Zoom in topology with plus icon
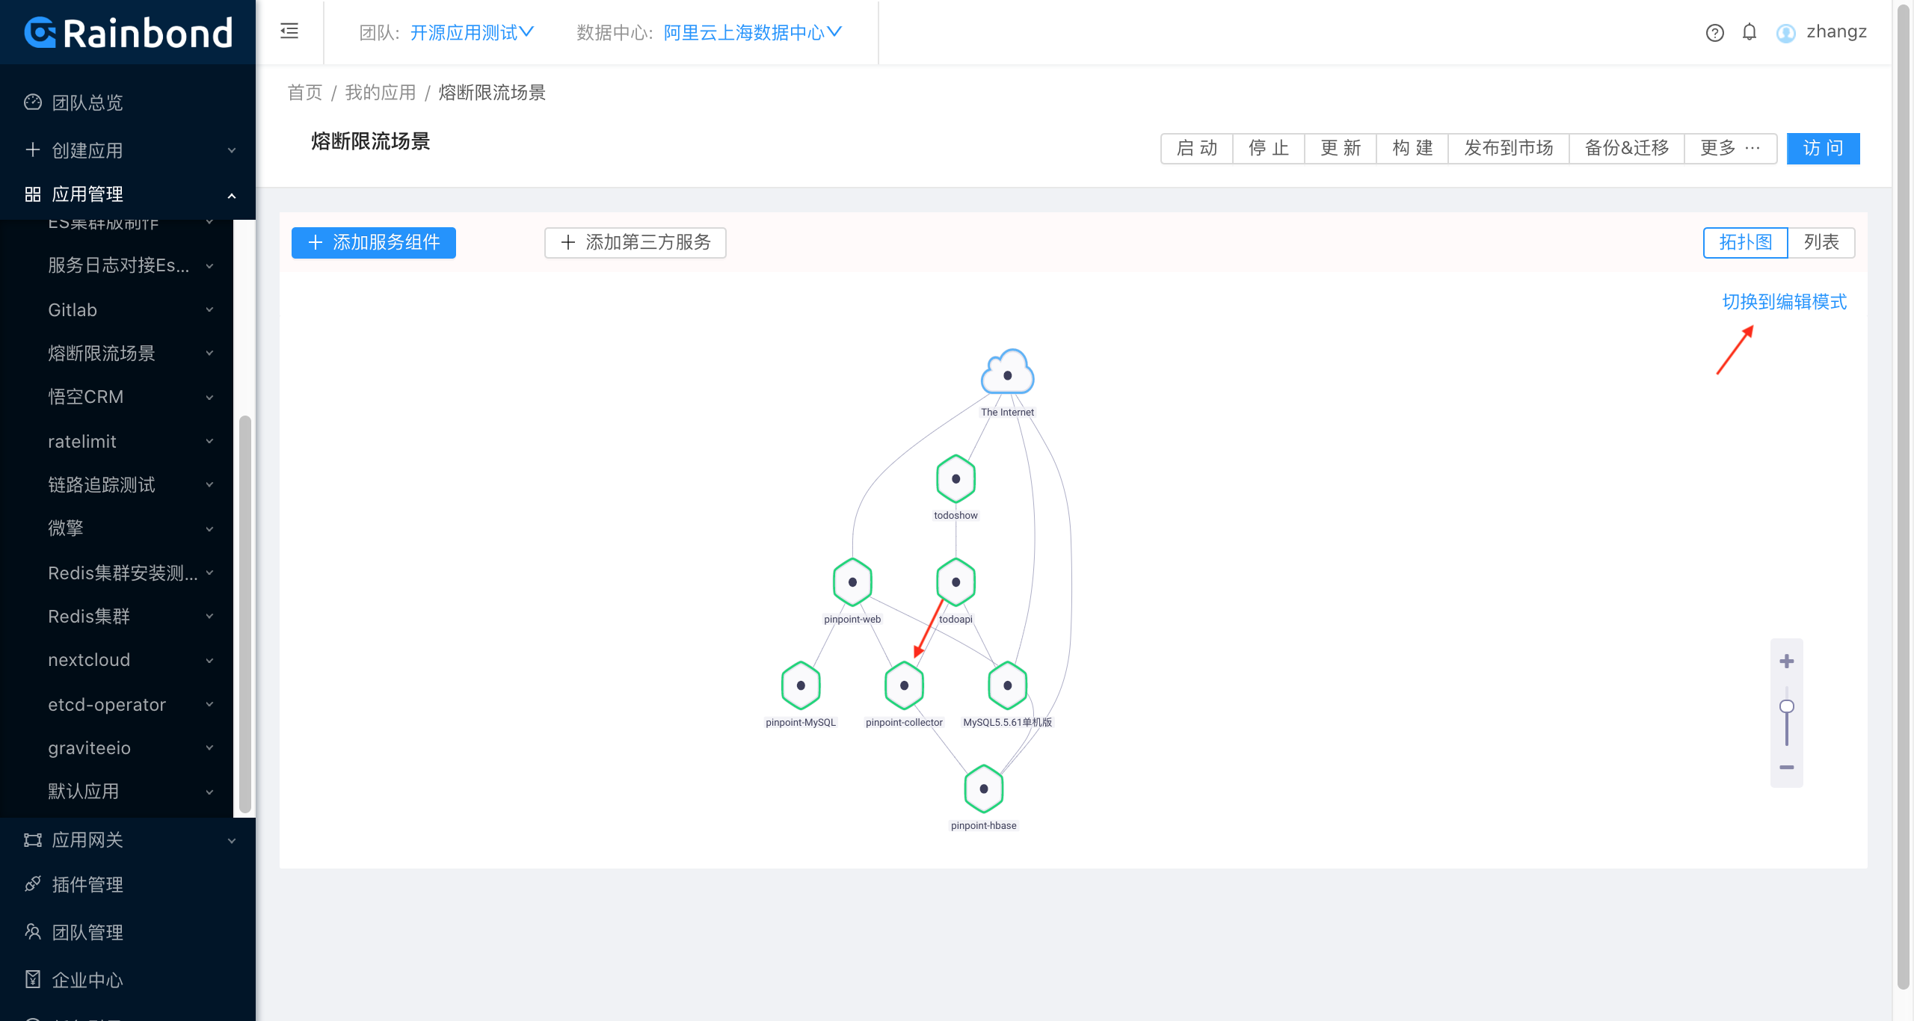 1787,661
